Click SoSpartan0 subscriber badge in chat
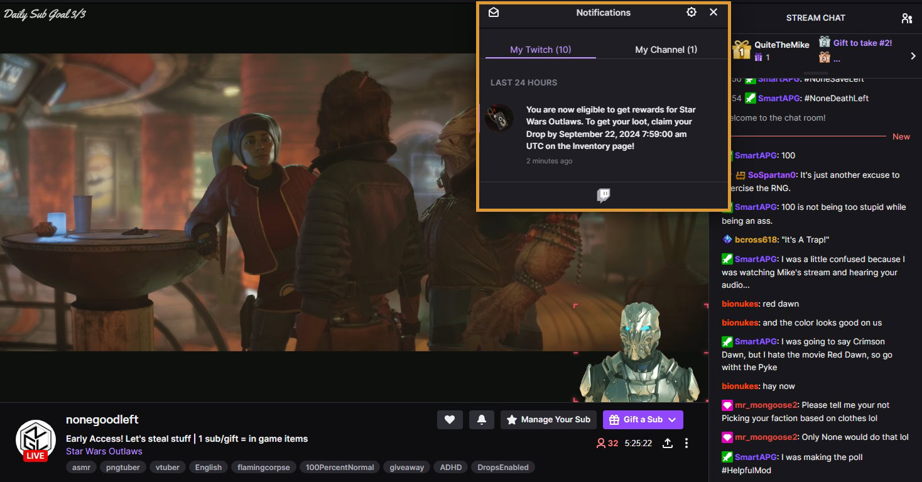 click(x=740, y=175)
